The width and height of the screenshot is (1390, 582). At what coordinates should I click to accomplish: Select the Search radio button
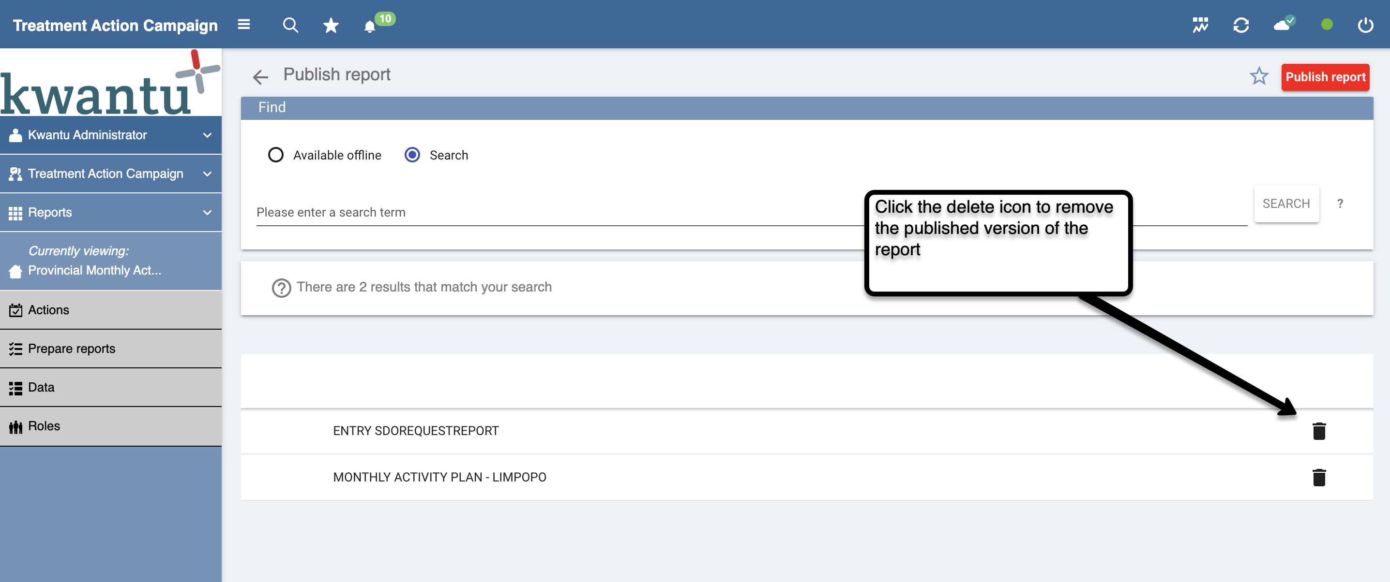pyautogui.click(x=412, y=155)
